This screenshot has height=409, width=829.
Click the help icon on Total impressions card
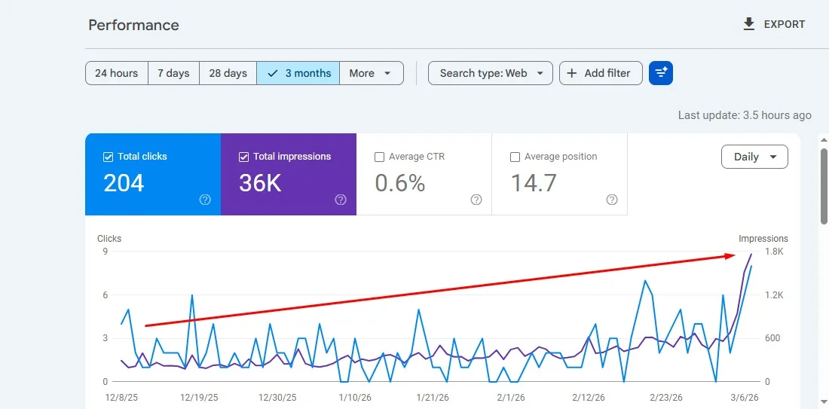pos(341,200)
